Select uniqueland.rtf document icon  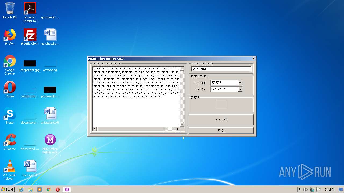pyautogui.click(x=50, y=116)
